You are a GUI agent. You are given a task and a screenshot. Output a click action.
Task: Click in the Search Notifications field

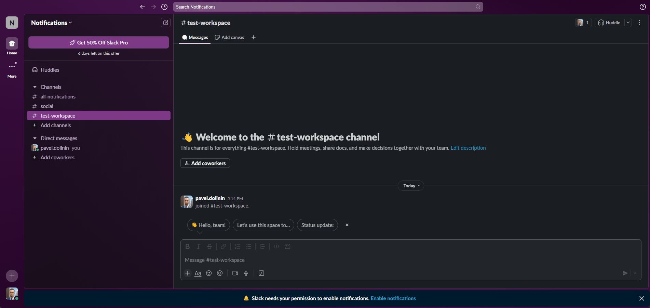(325, 7)
